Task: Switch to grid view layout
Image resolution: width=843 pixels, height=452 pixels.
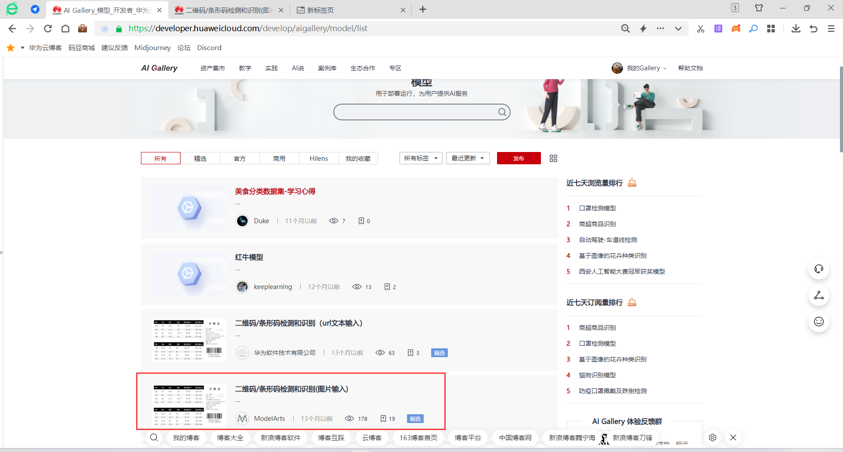Action: click(x=553, y=158)
